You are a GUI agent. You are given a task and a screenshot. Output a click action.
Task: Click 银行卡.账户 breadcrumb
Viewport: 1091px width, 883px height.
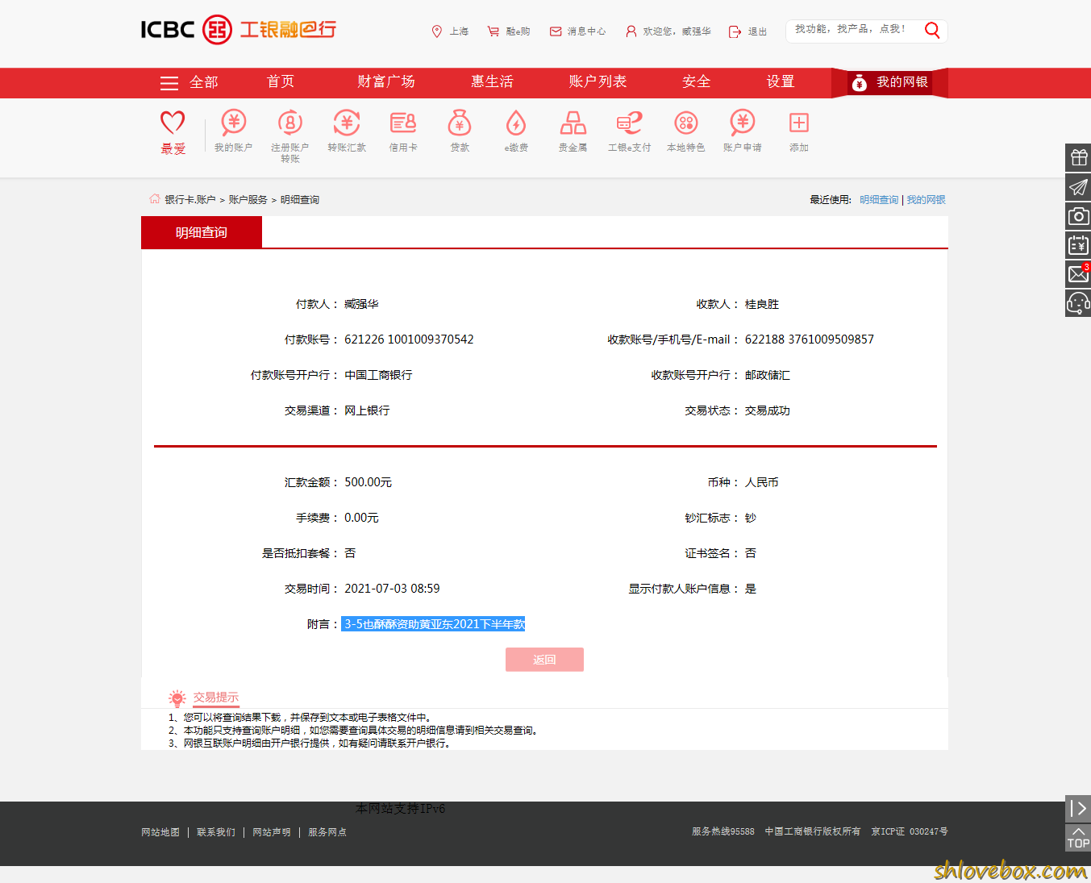(190, 200)
